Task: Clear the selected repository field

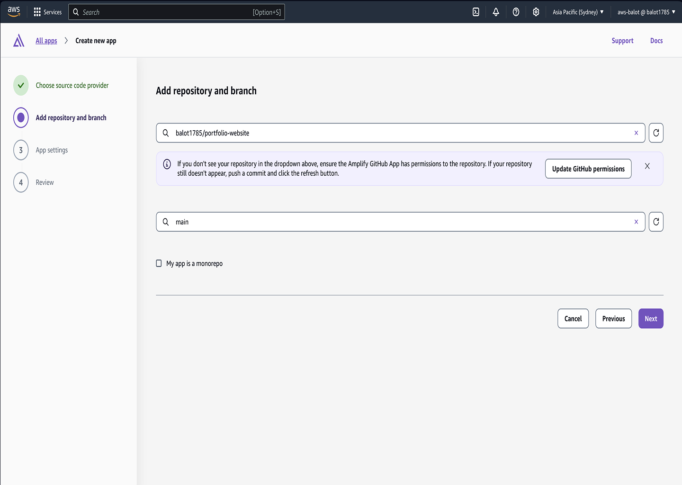Action: click(x=636, y=133)
